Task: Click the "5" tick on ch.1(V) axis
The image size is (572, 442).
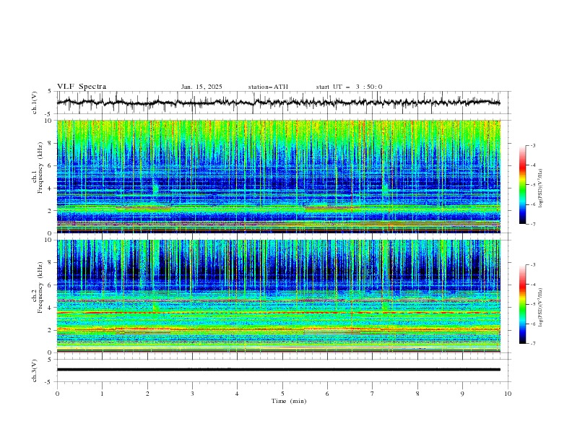Action: [x=51, y=91]
